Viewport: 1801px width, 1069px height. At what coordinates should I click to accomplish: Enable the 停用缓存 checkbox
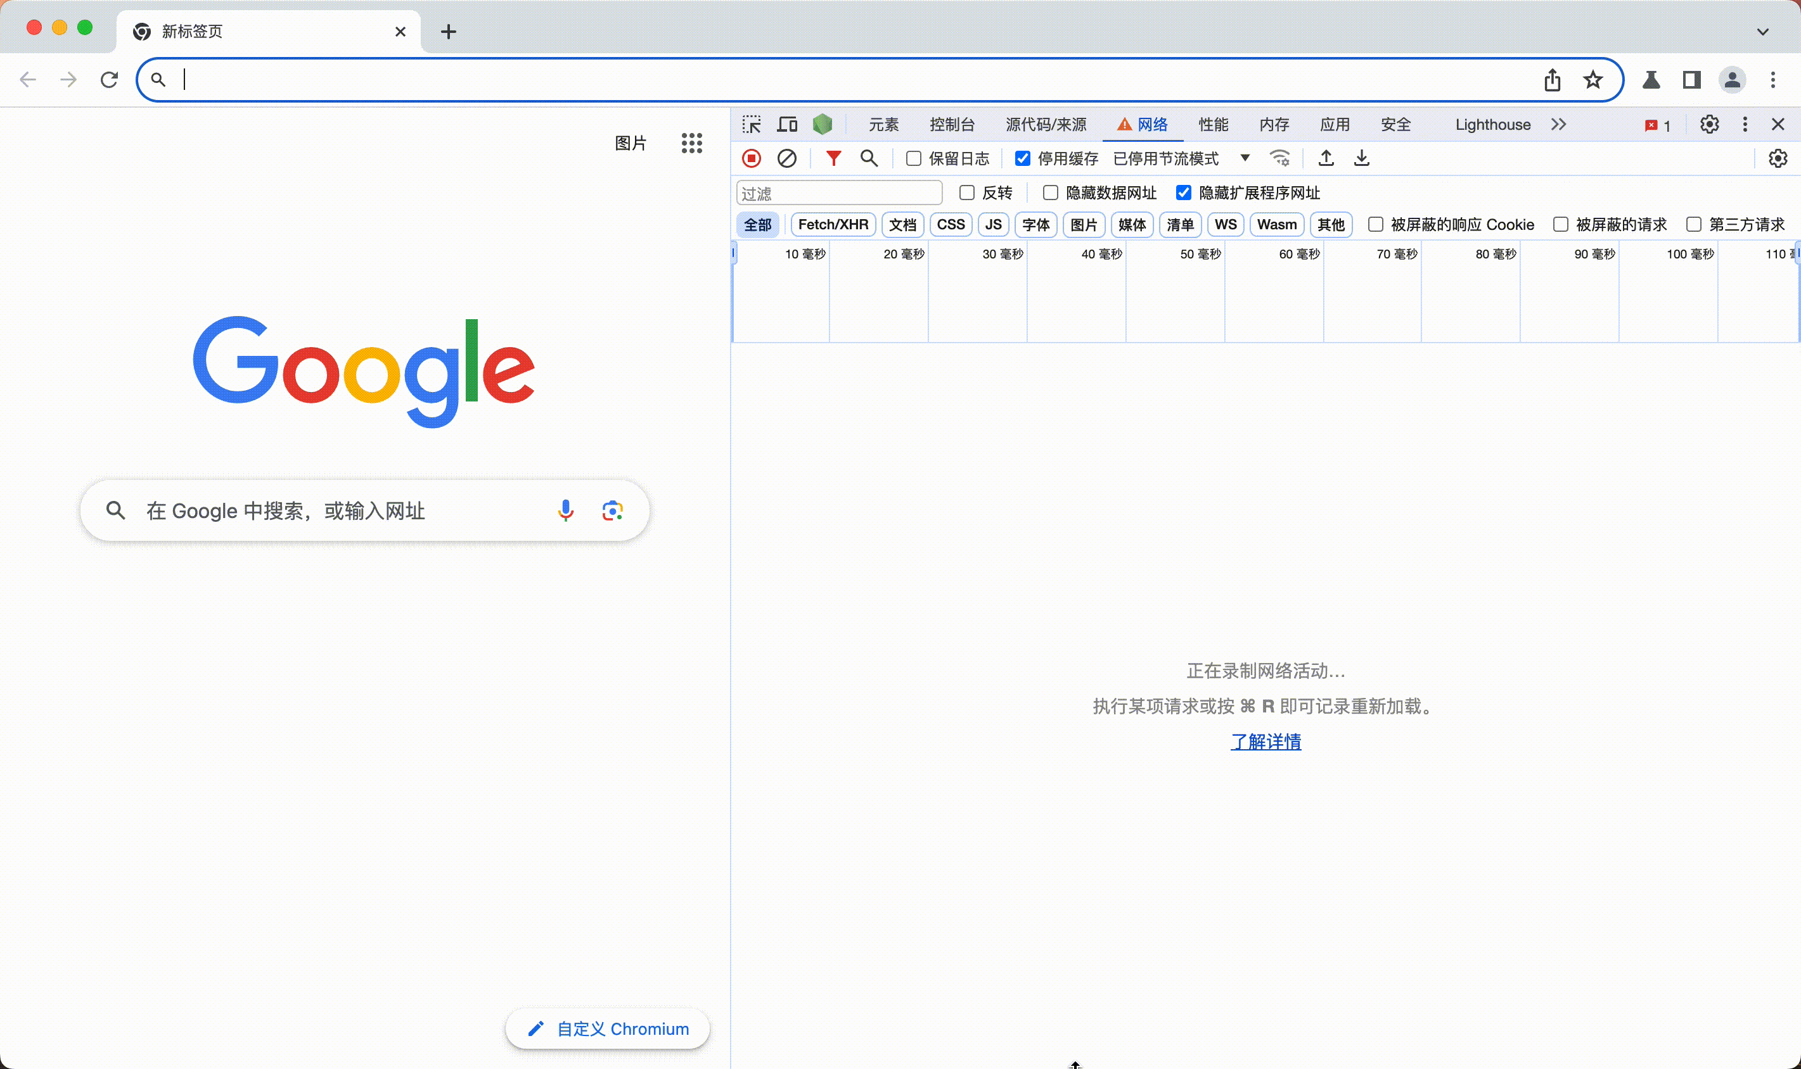coord(1023,158)
